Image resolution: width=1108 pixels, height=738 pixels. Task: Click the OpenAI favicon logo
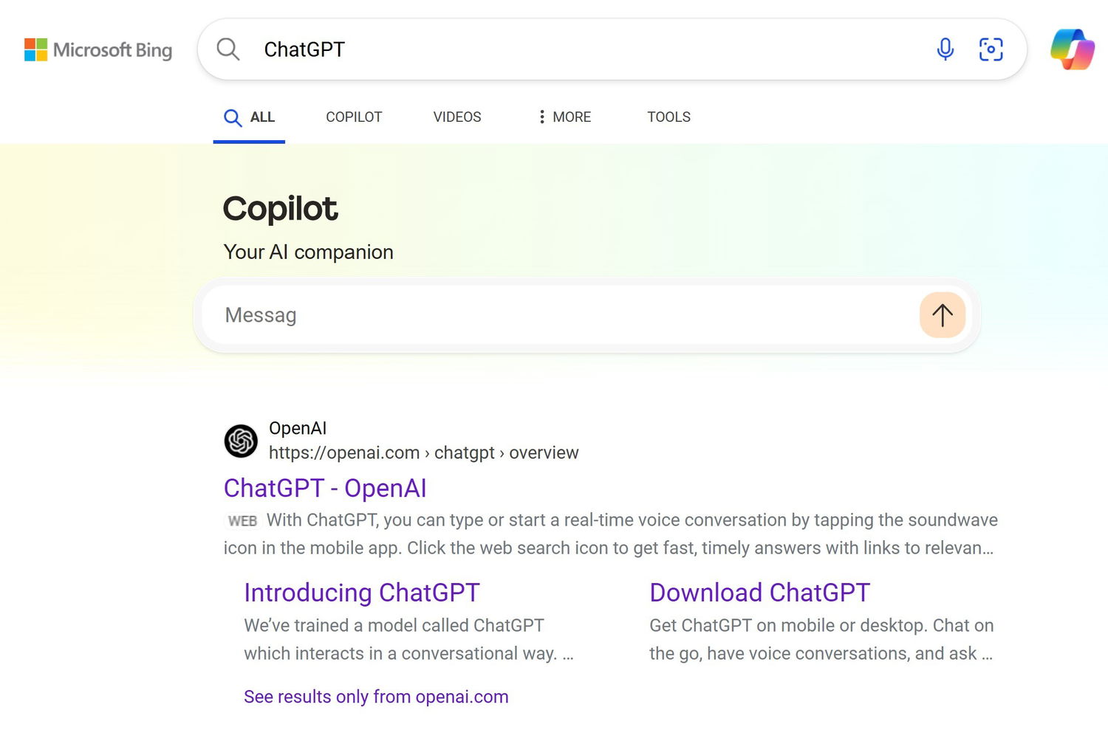point(241,441)
